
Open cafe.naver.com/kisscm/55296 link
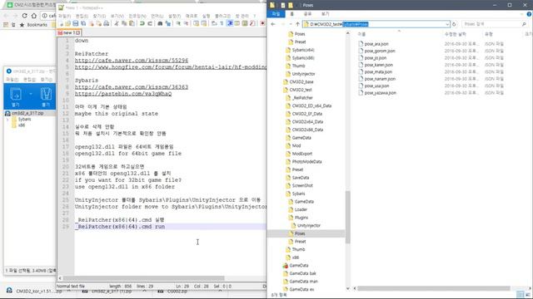tap(132, 61)
